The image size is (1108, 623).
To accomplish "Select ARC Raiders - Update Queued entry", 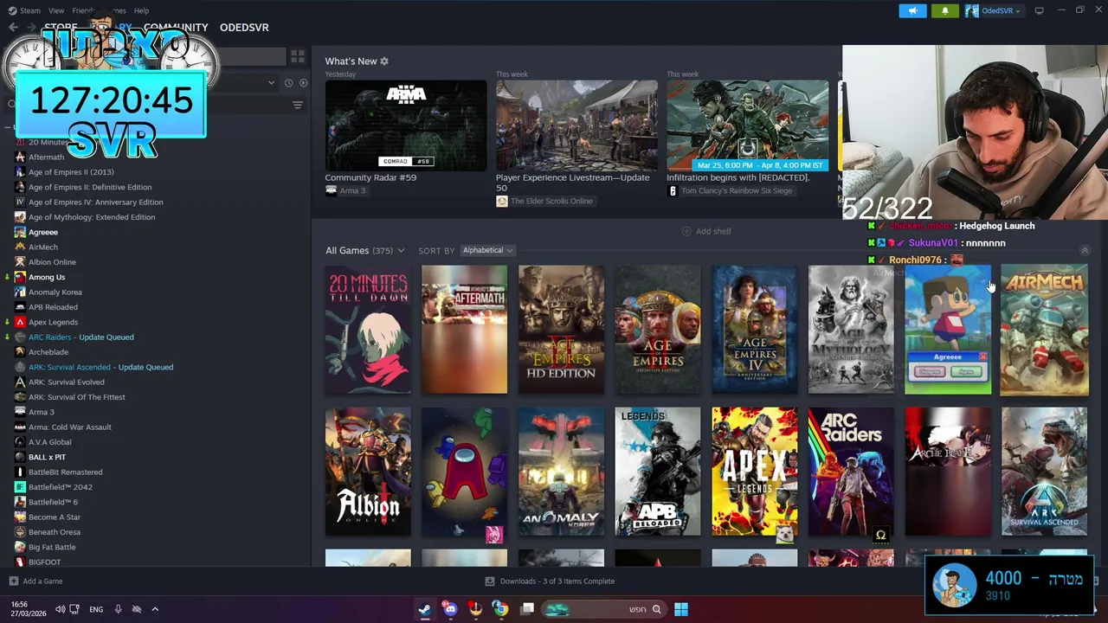I will coord(81,337).
